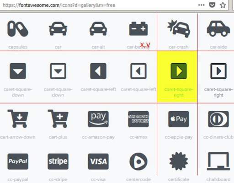The height and width of the screenshot is (183, 234).
Task: Select the cc-visa icon
Action: 98,161
